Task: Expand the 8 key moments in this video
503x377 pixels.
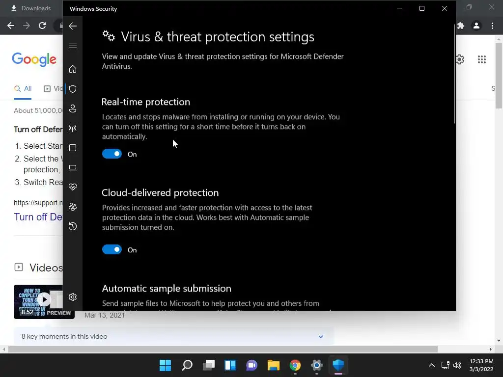Action: click(x=173, y=336)
